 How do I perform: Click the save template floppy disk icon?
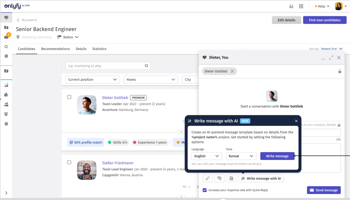[x=231, y=179]
